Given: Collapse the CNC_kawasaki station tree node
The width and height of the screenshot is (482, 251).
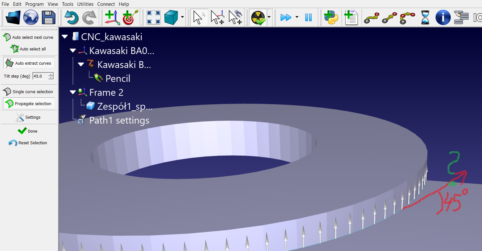Looking at the screenshot, I should pyautogui.click(x=65, y=37).
